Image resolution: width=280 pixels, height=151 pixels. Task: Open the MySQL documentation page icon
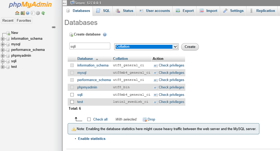[x=33, y=13]
